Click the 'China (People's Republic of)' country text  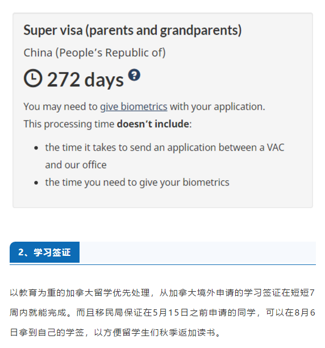[x=94, y=53]
